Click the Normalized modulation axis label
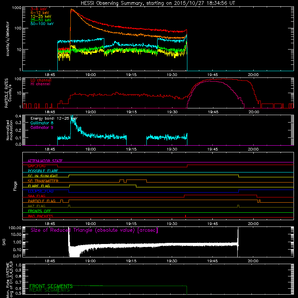This screenshot has width=298, height=298. click(9, 130)
